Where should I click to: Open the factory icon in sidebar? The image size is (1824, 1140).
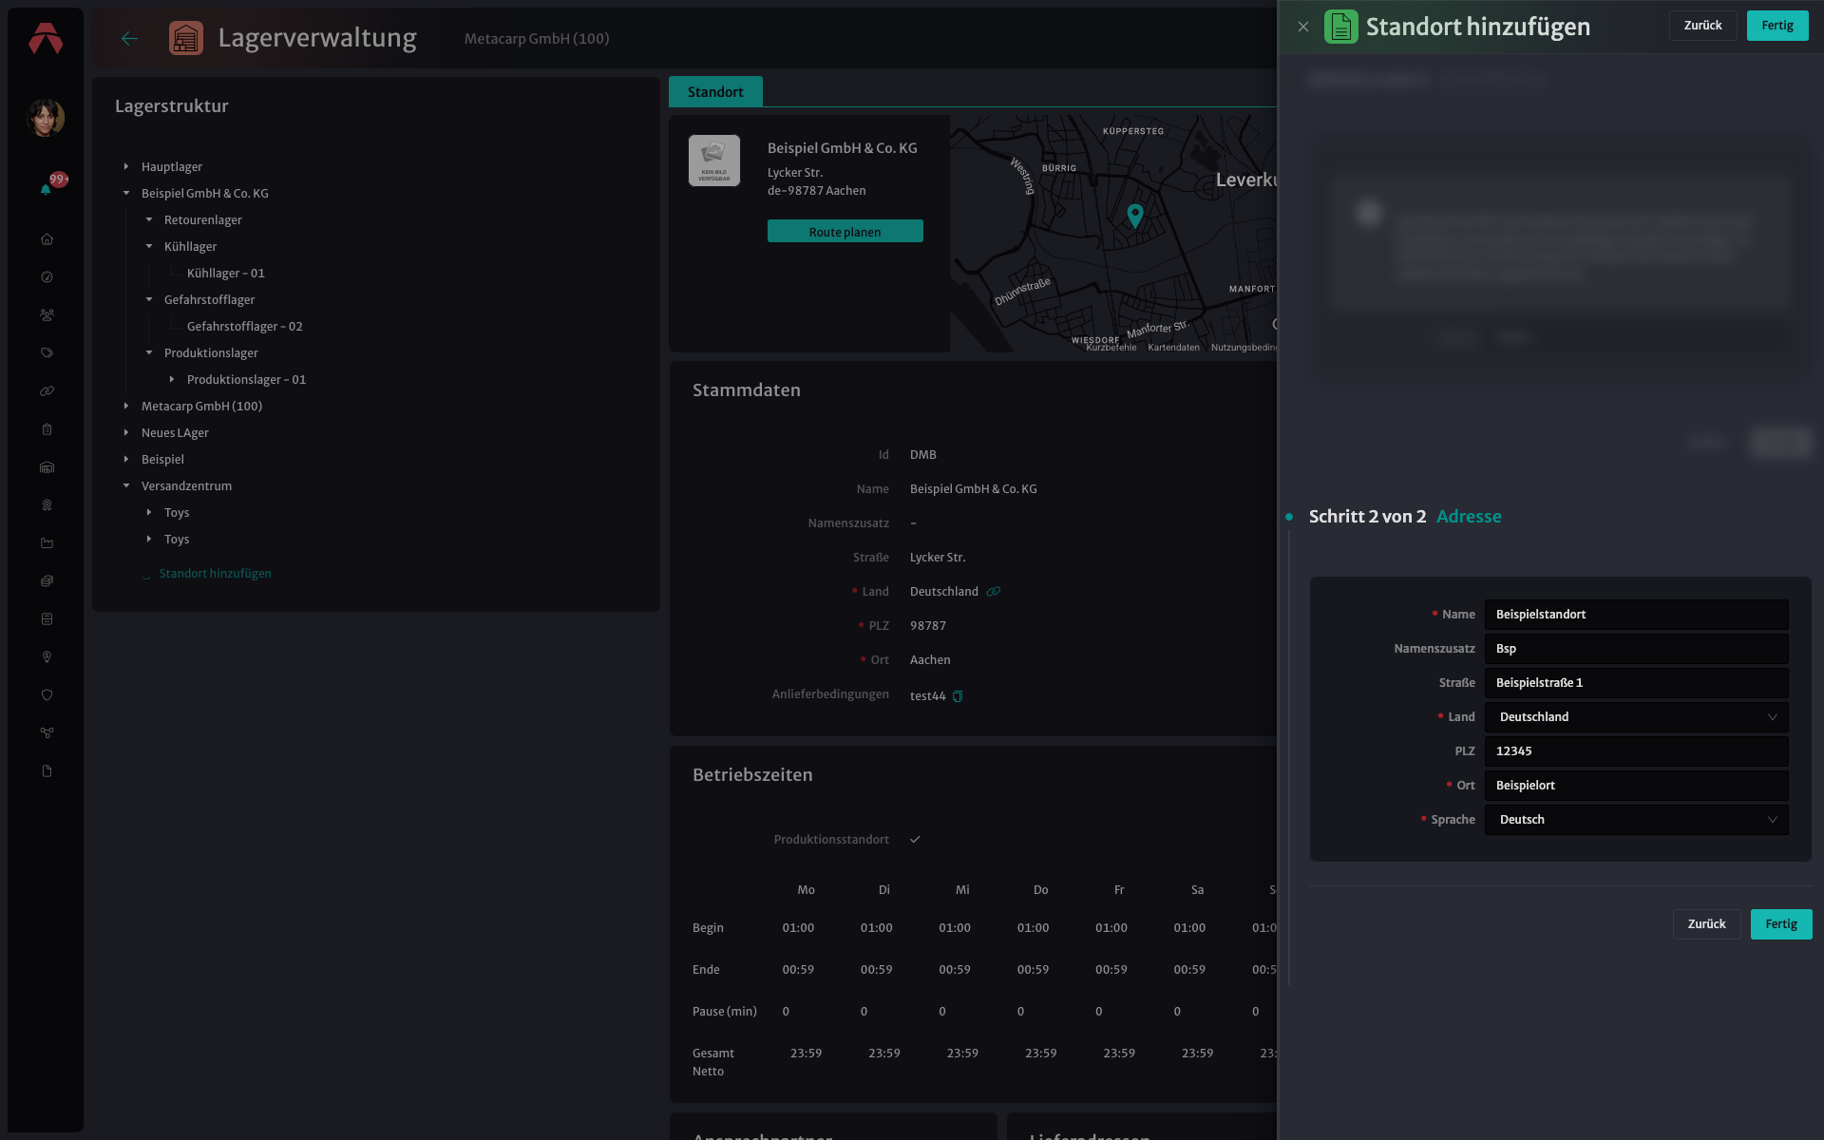pos(47,543)
